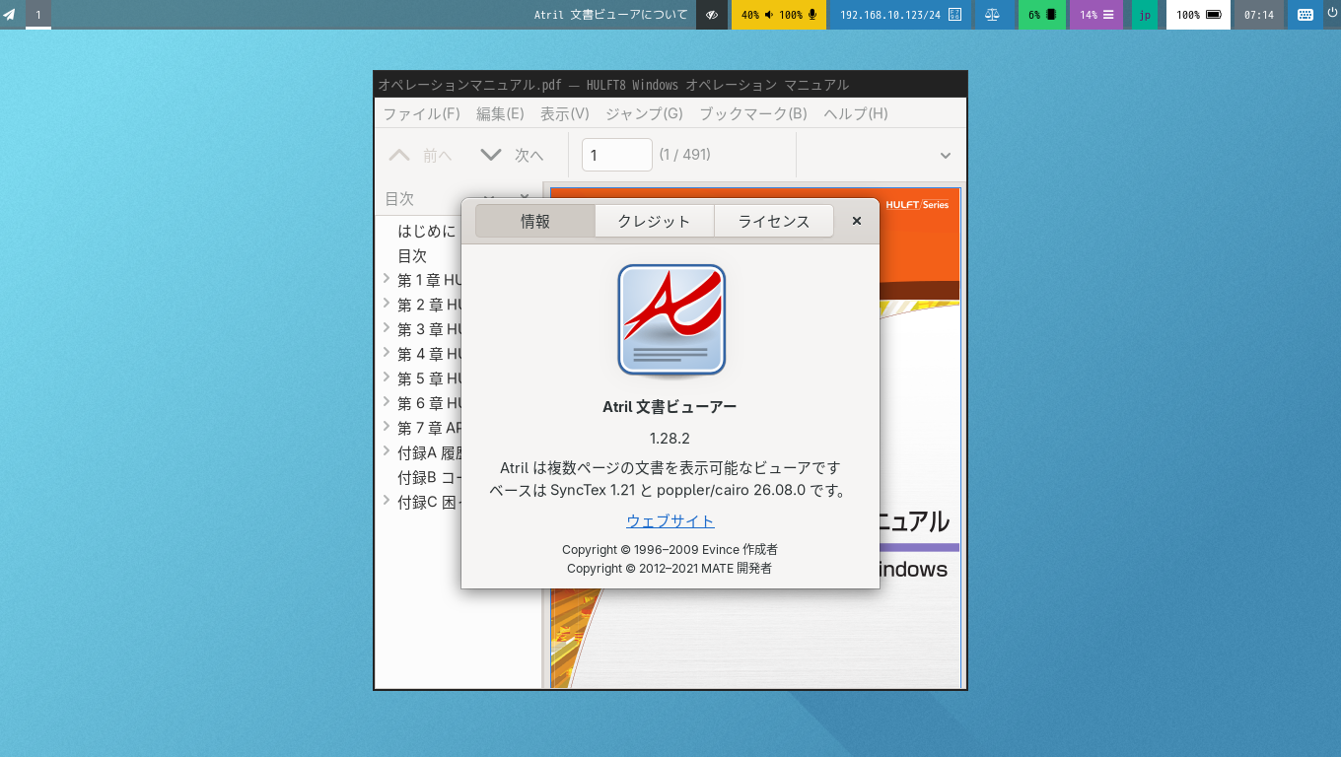The image size is (1341, 757).
Task: Switch to the クレジット tab
Action: [654, 221]
